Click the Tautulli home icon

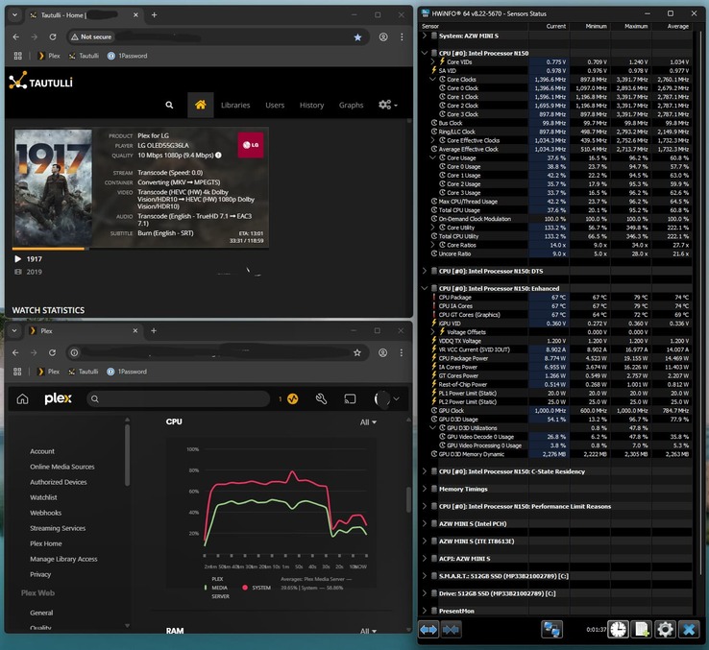[200, 105]
